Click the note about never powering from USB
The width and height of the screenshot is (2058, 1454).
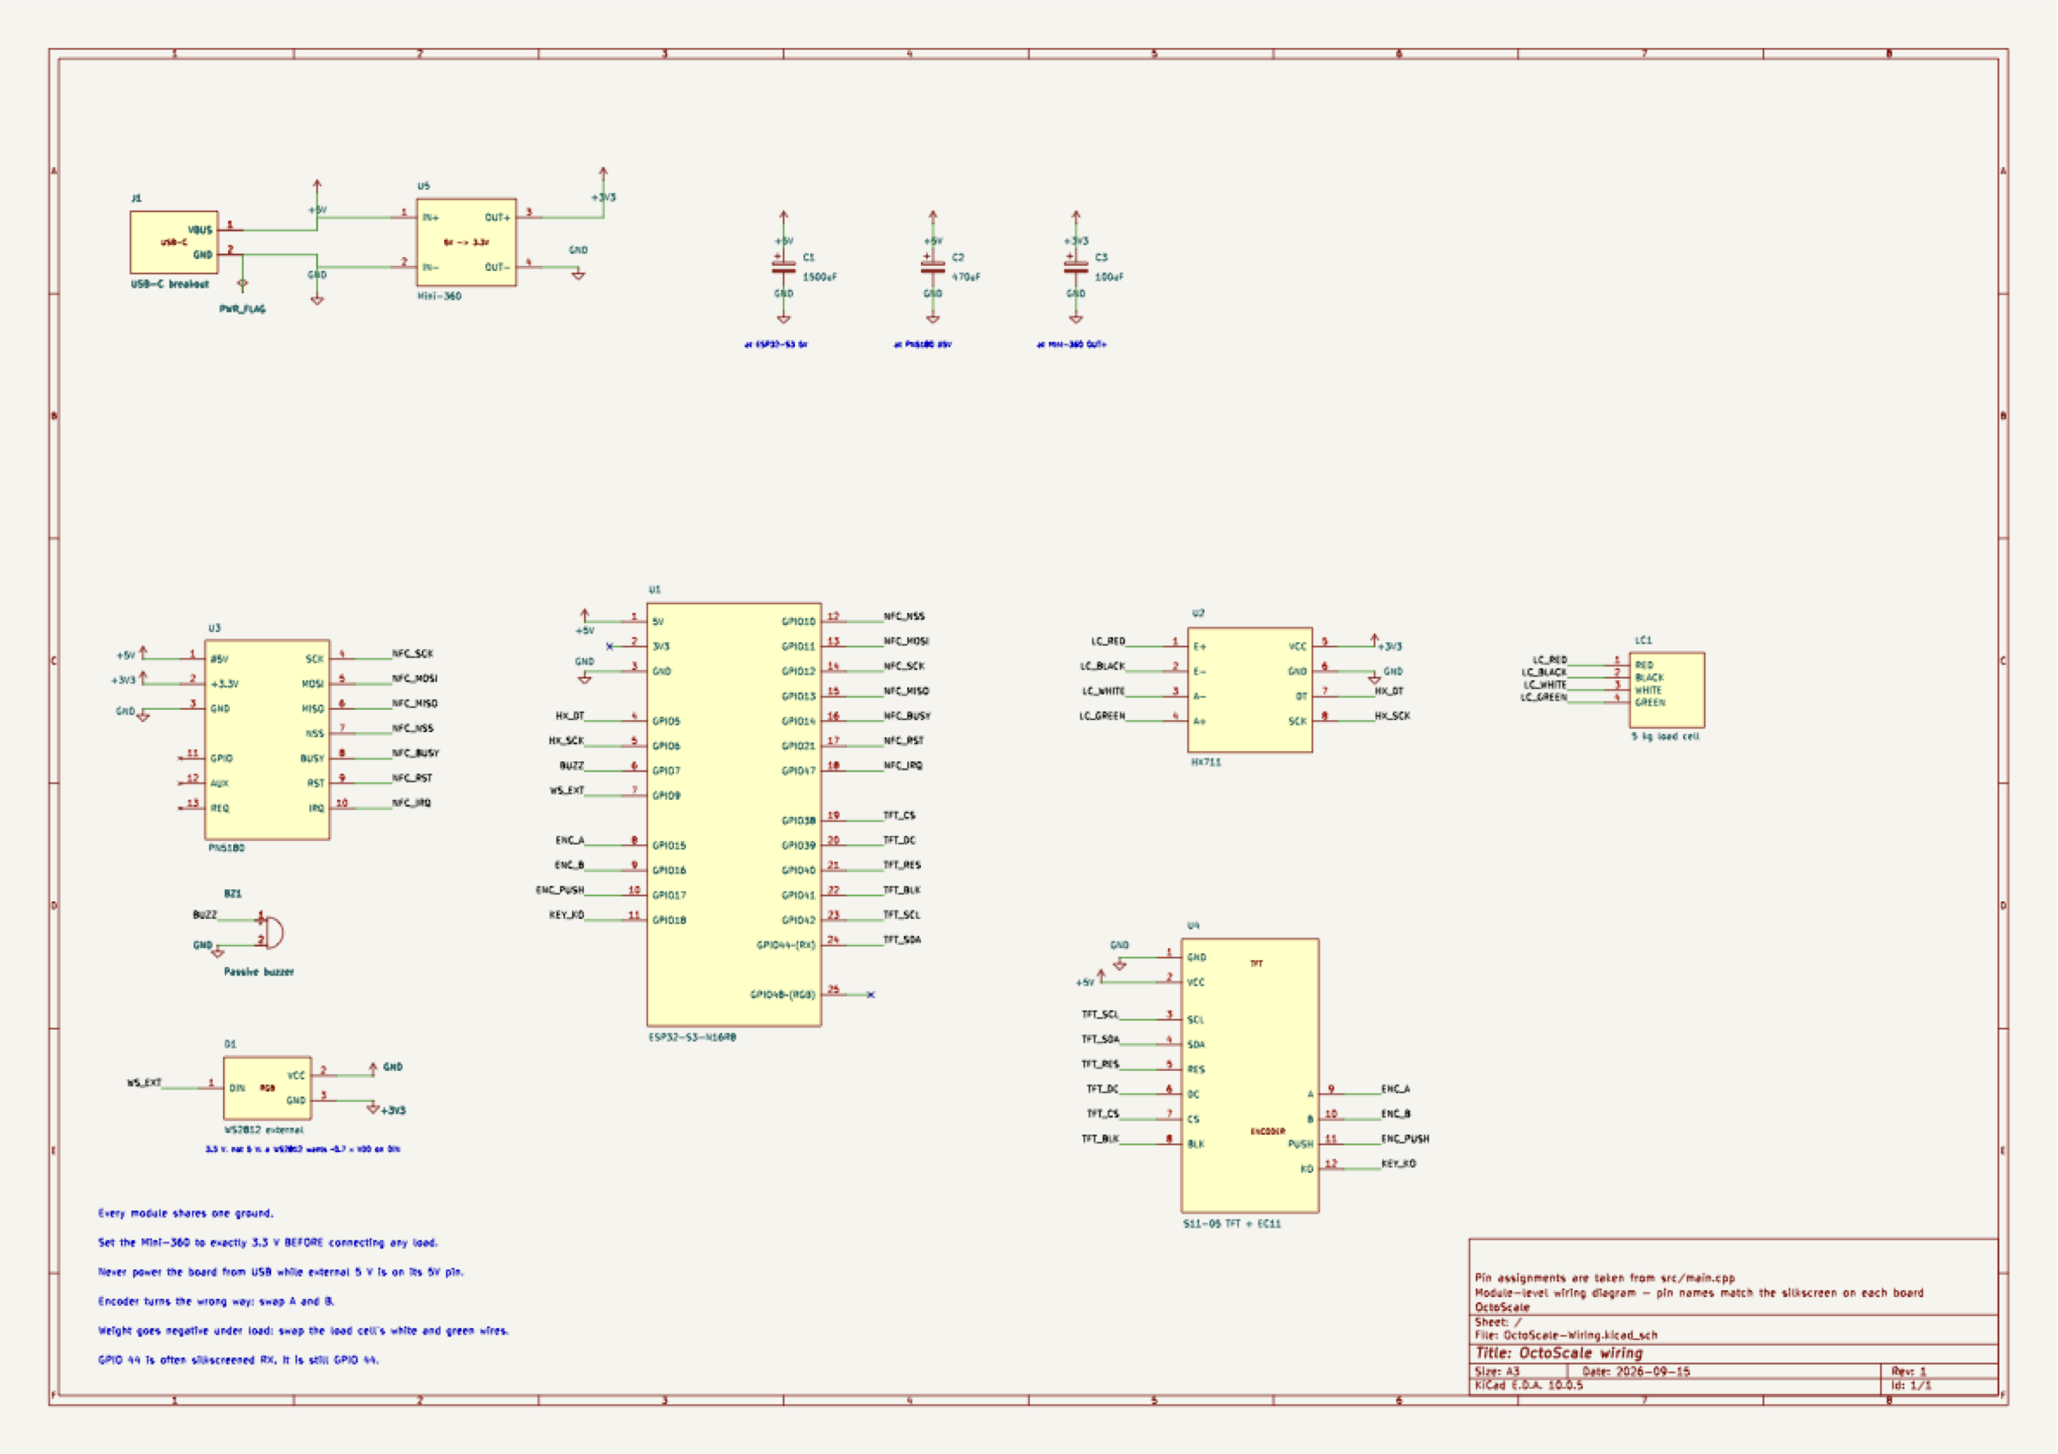click(280, 1272)
